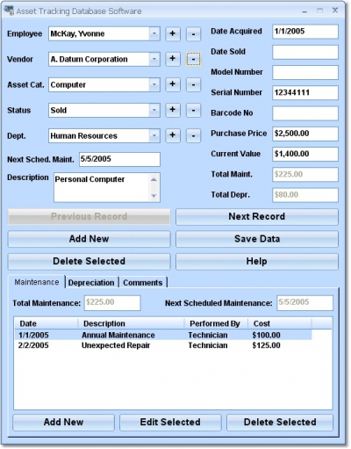Add a new vendor with plus button
The image size is (351, 449).
173,59
